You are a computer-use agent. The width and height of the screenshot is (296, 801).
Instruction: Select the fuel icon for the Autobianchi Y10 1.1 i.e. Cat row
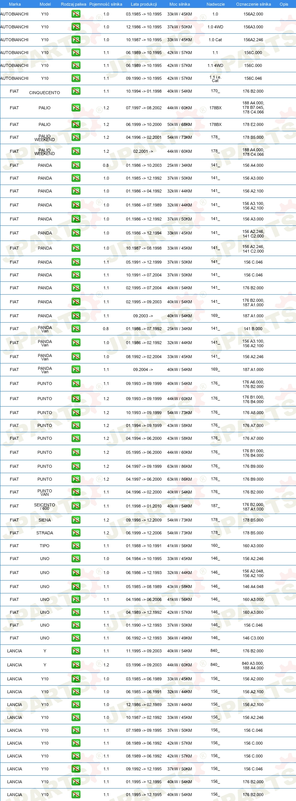coord(76,78)
